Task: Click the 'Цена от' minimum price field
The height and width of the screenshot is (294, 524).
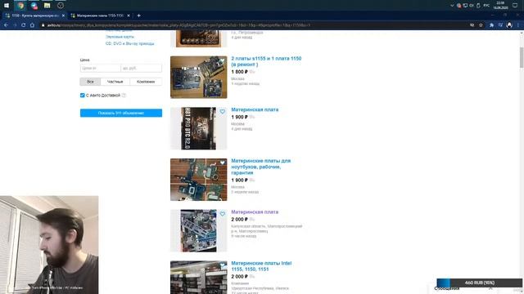Action: point(100,68)
